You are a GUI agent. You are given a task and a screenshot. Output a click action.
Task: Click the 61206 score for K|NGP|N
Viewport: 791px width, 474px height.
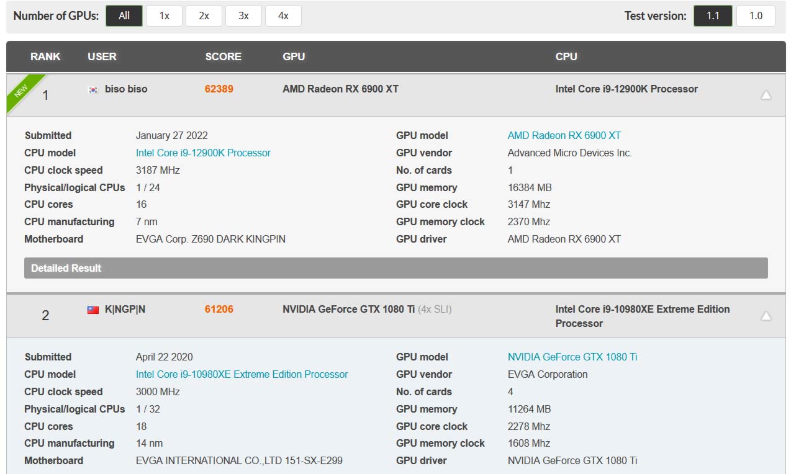[219, 309]
